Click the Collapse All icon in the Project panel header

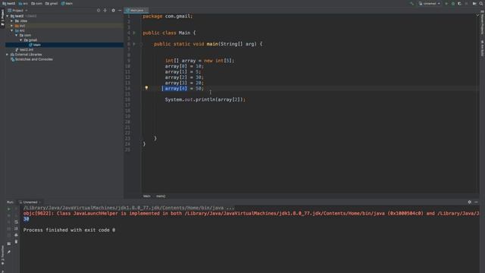tap(105, 10)
